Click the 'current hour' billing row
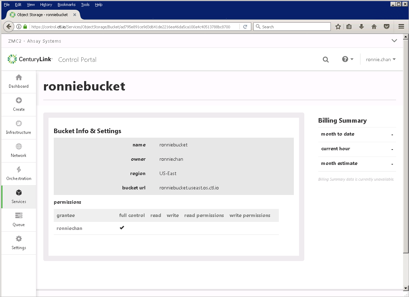Image resolution: width=409 pixels, height=297 pixels. point(357,149)
